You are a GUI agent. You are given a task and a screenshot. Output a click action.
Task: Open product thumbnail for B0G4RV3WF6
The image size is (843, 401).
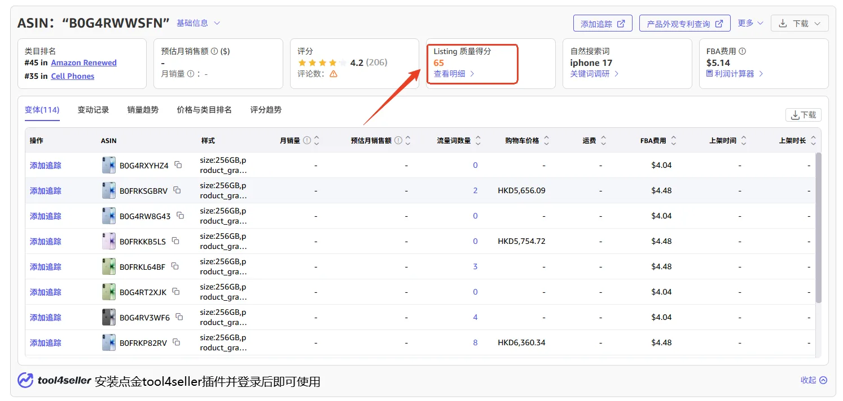108,317
